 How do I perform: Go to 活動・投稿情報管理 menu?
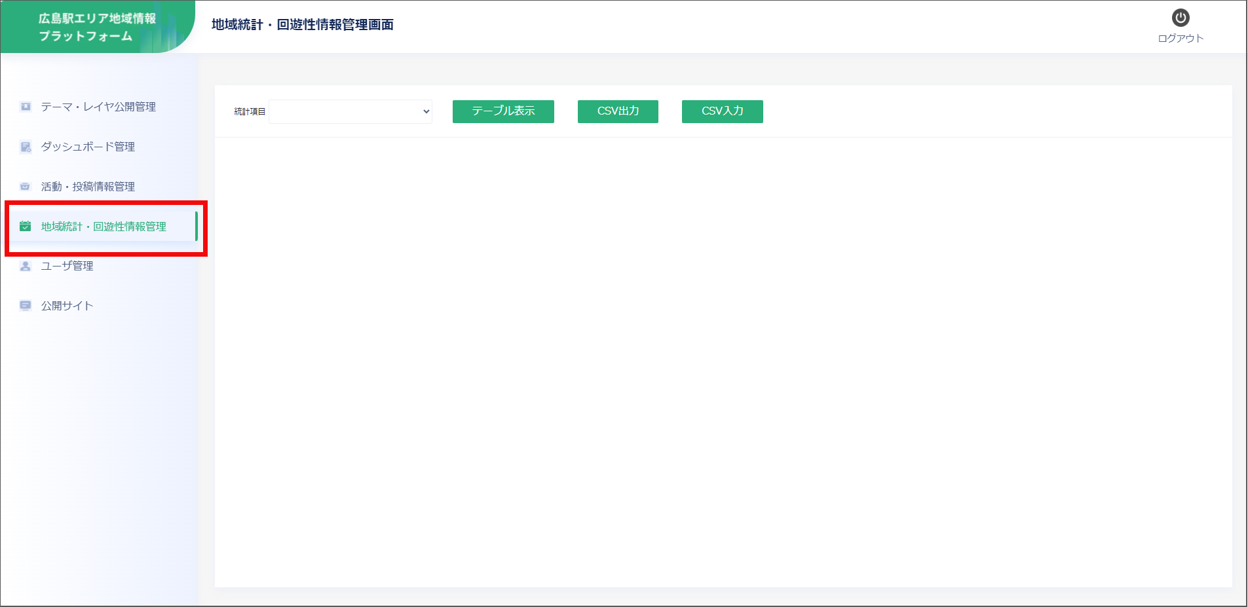(x=88, y=187)
